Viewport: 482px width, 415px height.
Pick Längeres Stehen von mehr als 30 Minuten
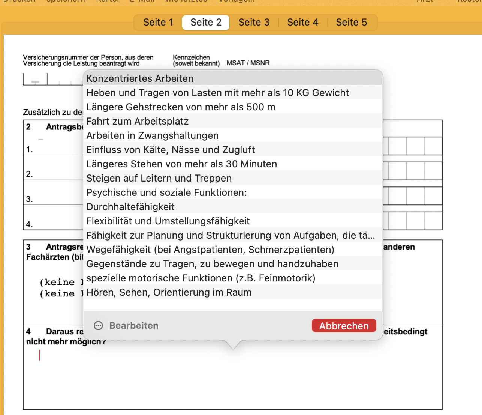233,164
